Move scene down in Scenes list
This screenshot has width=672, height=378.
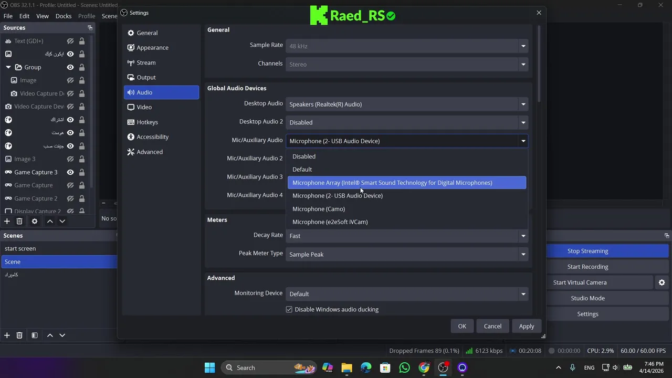click(x=62, y=335)
